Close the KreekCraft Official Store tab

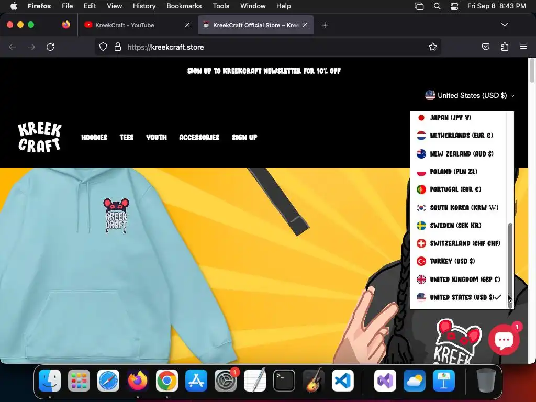click(x=305, y=25)
